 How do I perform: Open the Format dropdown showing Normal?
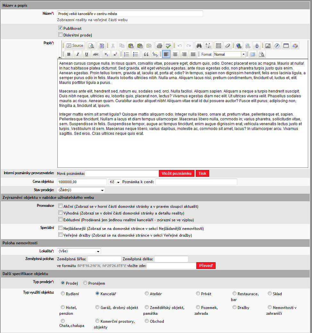coord(230,54)
